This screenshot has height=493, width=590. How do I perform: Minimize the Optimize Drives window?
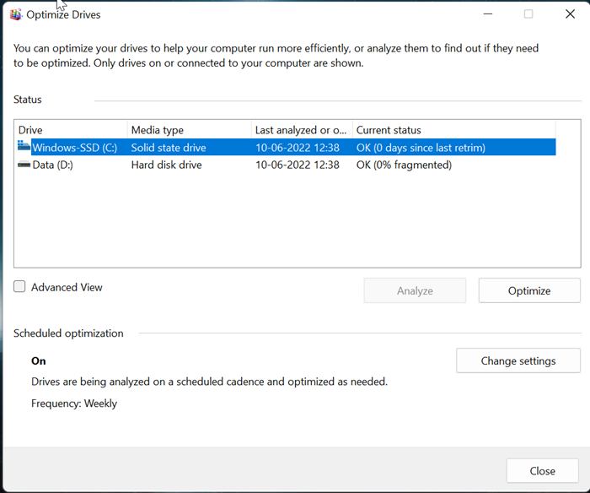(x=487, y=14)
